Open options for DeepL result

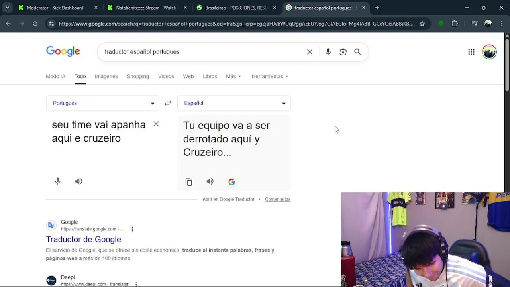136,284
